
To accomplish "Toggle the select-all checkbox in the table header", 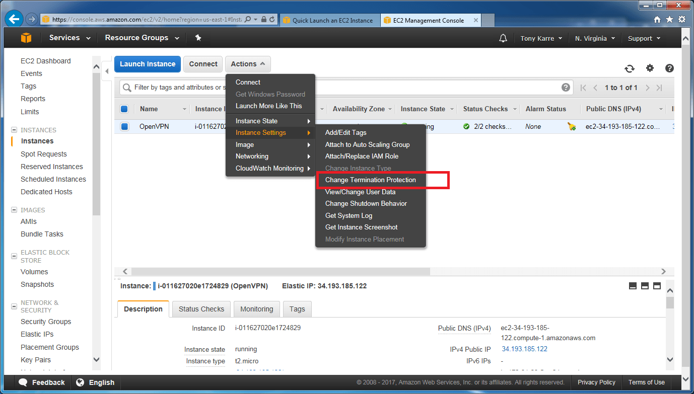I will pos(124,109).
